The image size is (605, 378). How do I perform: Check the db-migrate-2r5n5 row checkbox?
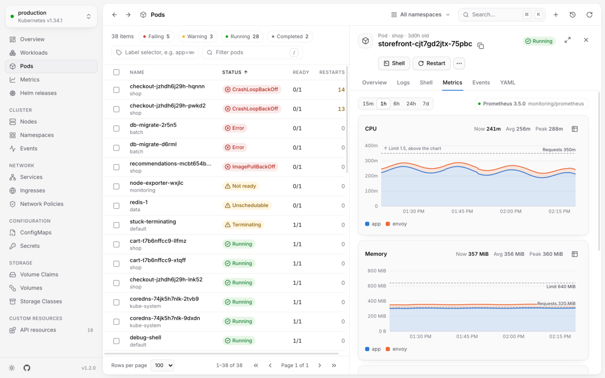tap(116, 128)
